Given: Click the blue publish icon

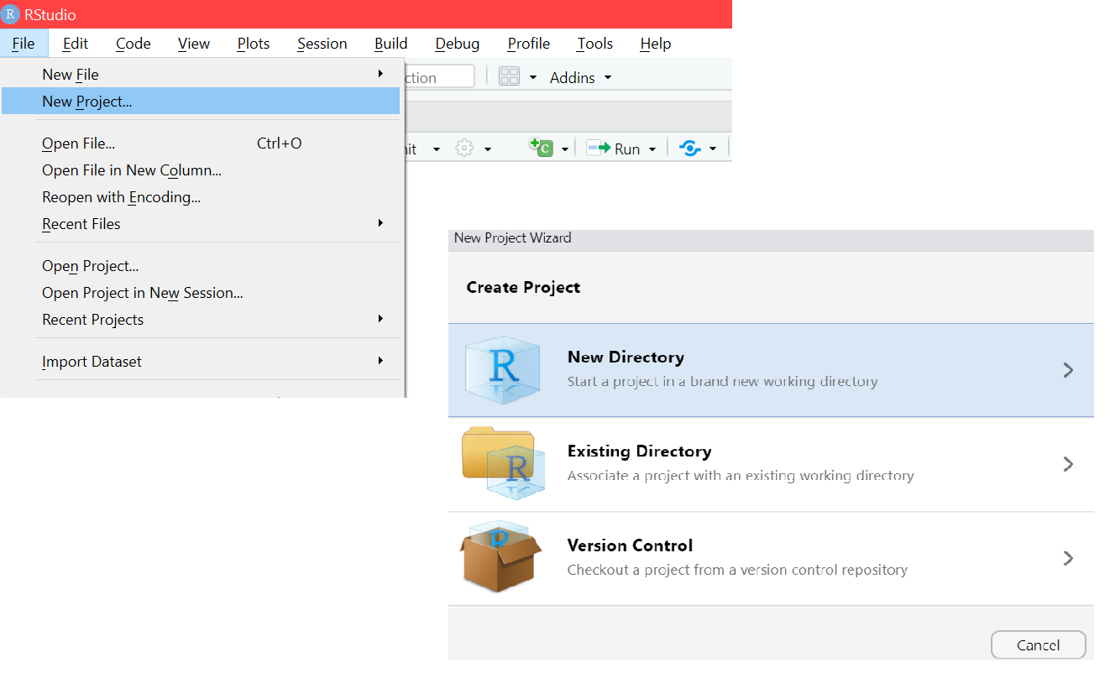Looking at the screenshot, I should (x=689, y=149).
